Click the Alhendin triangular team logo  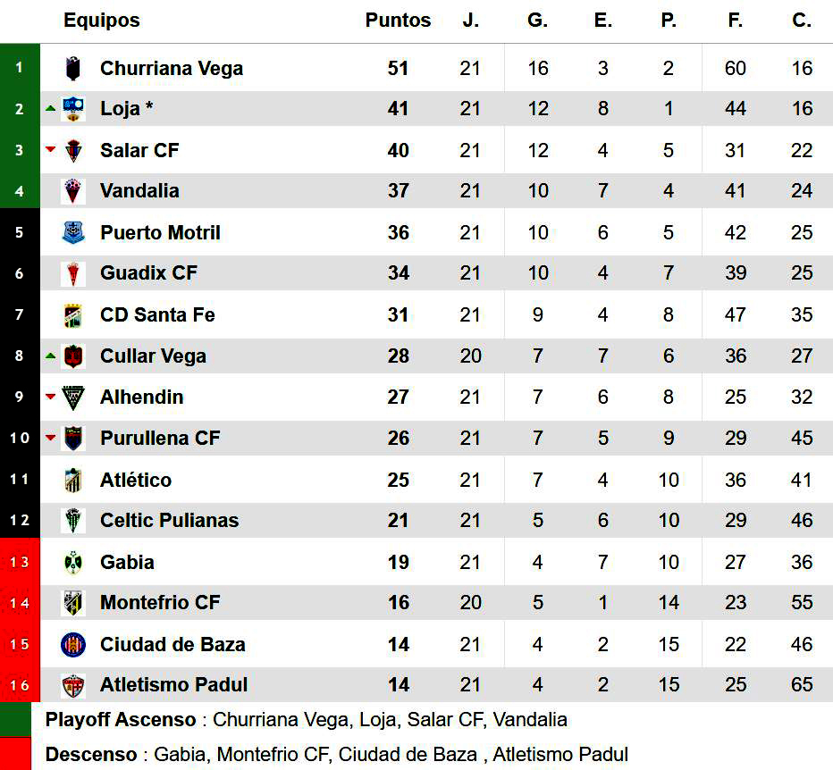[x=73, y=397]
